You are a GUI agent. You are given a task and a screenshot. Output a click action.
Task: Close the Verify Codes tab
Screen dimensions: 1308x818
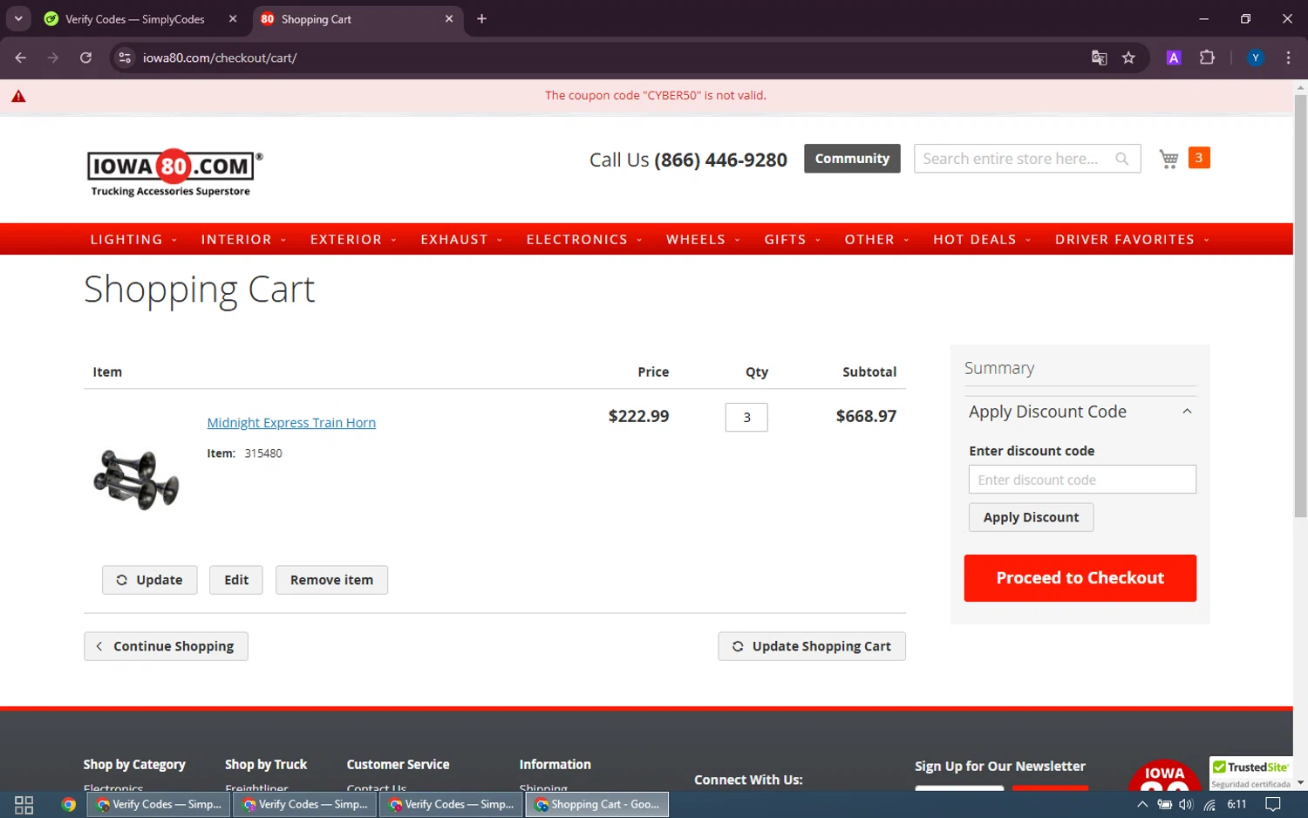point(233,18)
